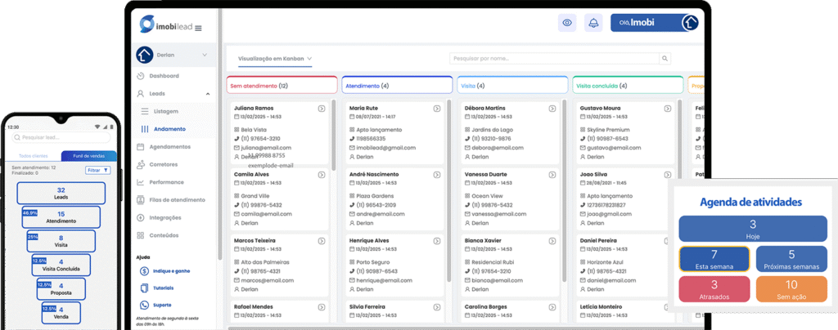Switch to the Funil de vendas tab
Image resolution: width=838 pixels, height=330 pixels.
coord(88,155)
